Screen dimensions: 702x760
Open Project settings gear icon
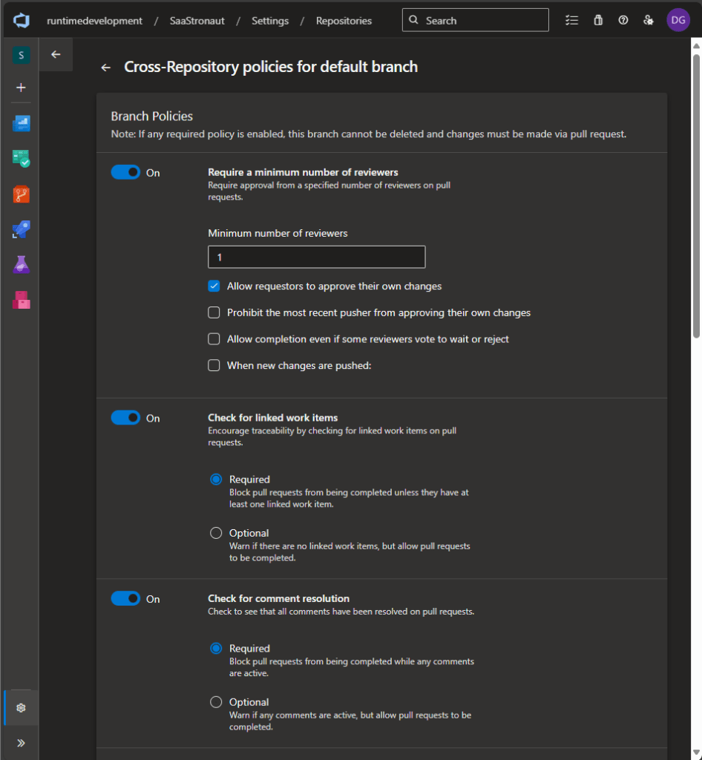(x=21, y=708)
